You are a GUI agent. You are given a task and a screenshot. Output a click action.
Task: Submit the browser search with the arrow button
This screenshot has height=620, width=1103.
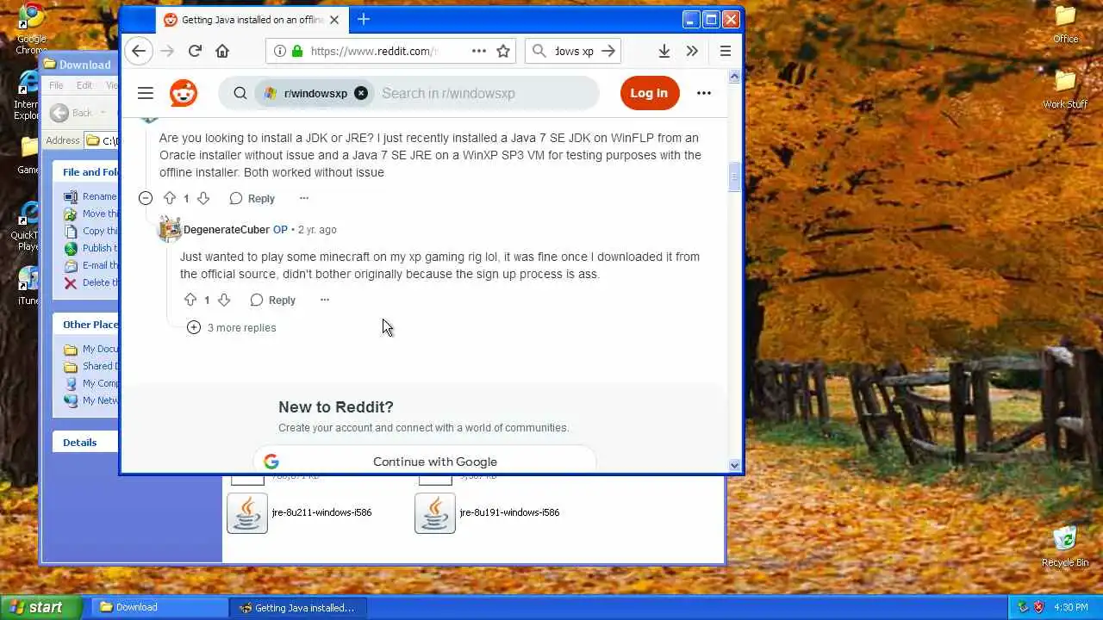pyautogui.click(x=608, y=51)
